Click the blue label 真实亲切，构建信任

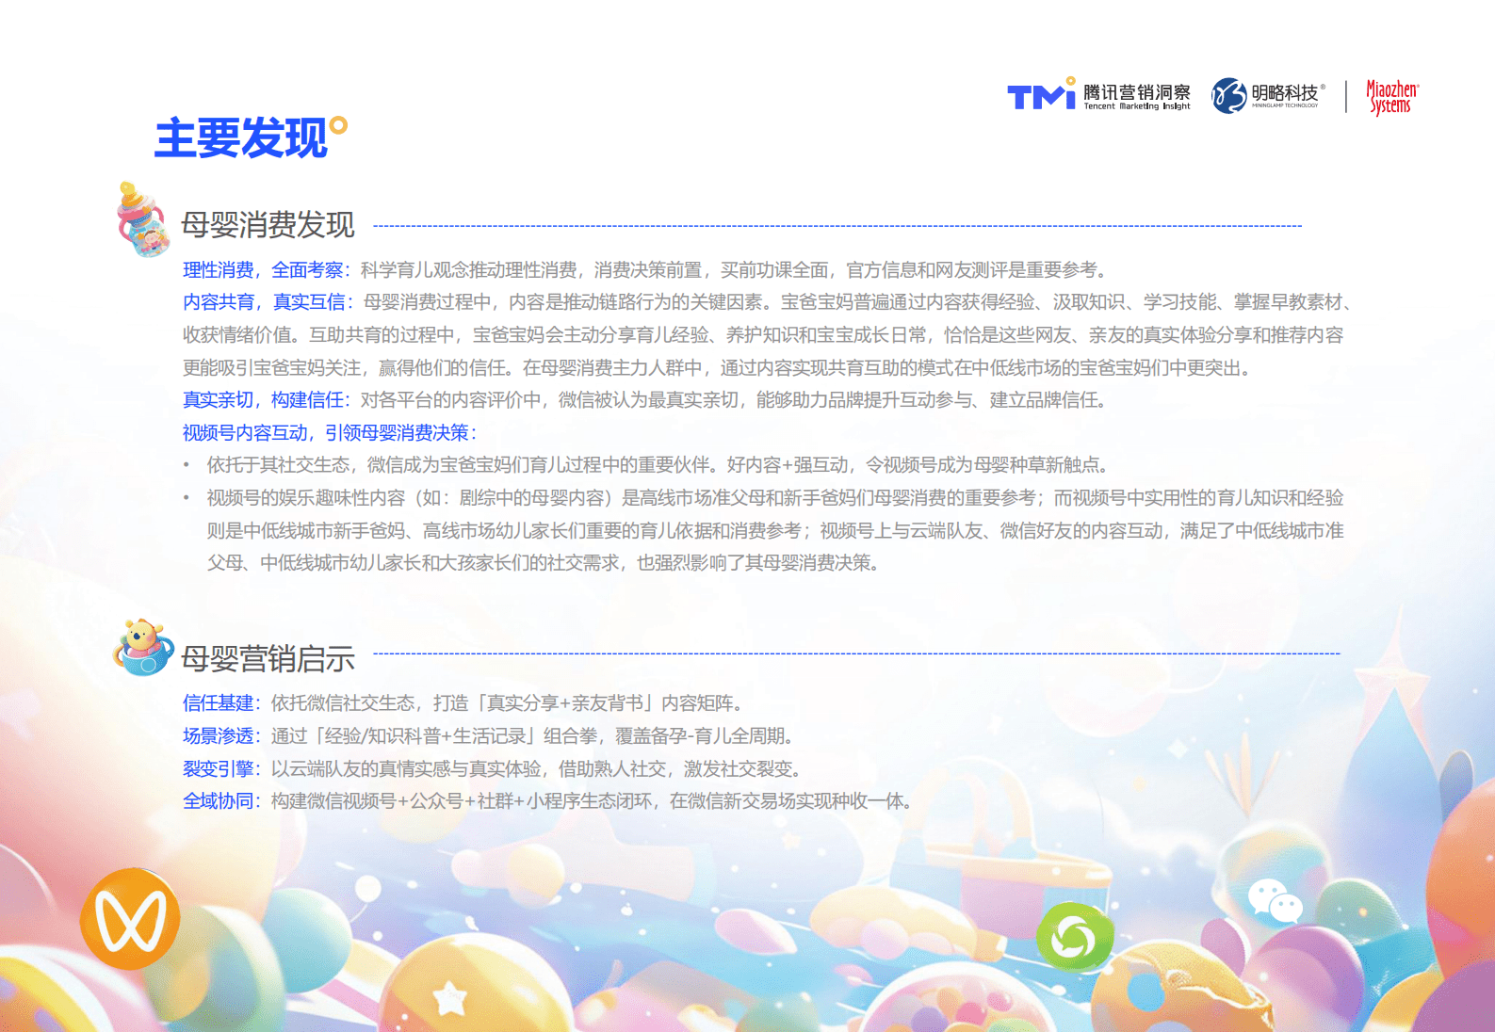[x=263, y=400]
